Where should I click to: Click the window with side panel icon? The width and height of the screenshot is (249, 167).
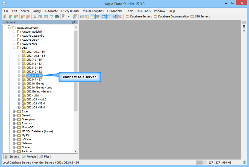(x=87, y=16)
